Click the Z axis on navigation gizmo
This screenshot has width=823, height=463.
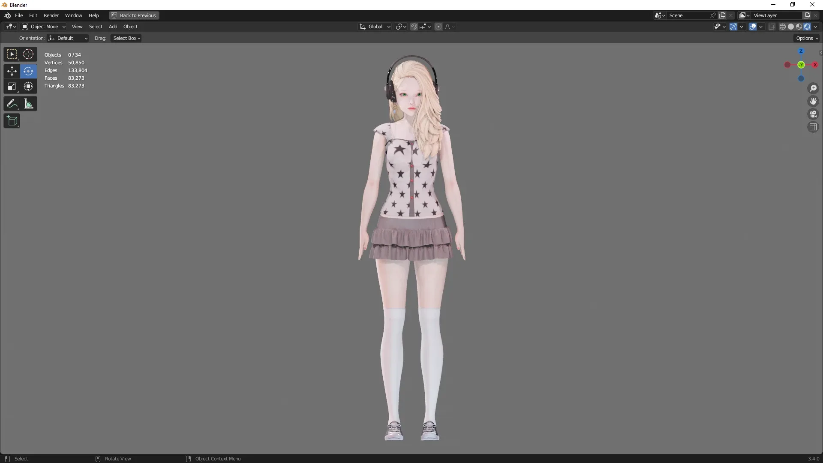click(x=801, y=51)
